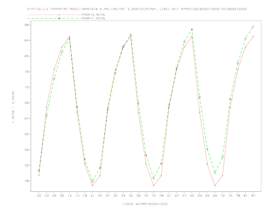Click the y-axis tick label 48
Image resolution: width=276 pixels, height=213 pixels.
coord(27,181)
